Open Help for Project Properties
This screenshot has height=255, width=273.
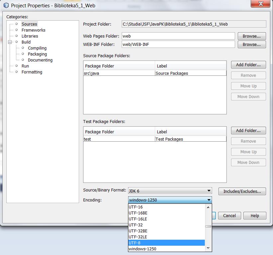[x=255, y=216]
